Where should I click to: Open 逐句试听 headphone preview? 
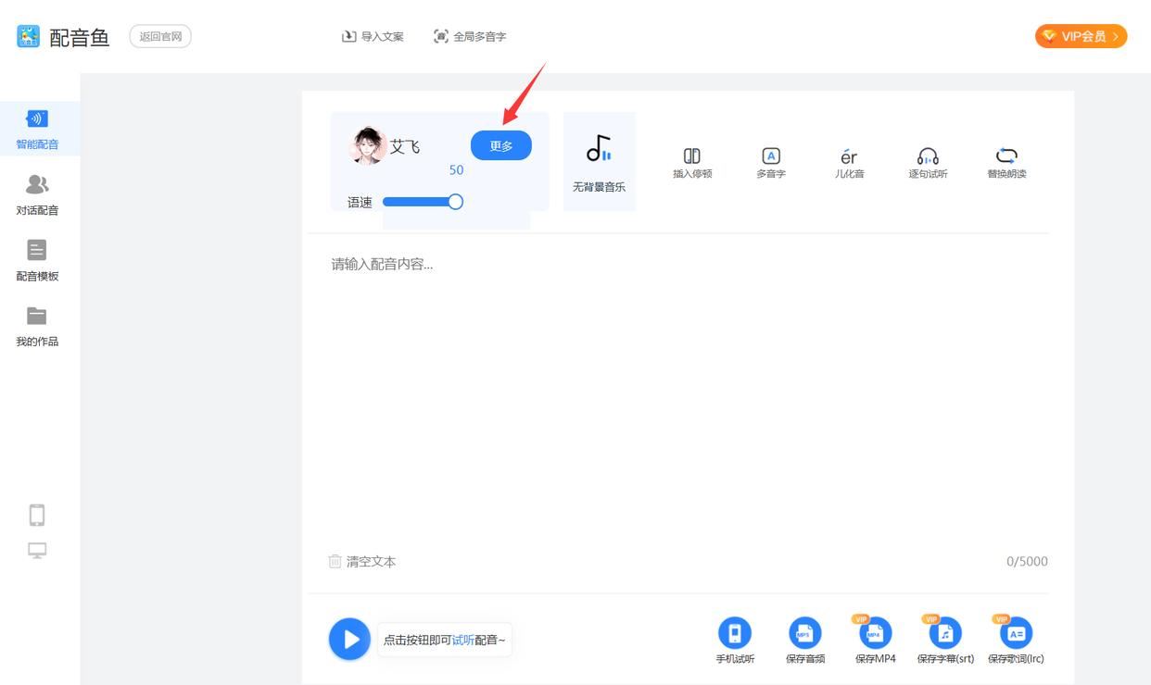(x=928, y=156)
